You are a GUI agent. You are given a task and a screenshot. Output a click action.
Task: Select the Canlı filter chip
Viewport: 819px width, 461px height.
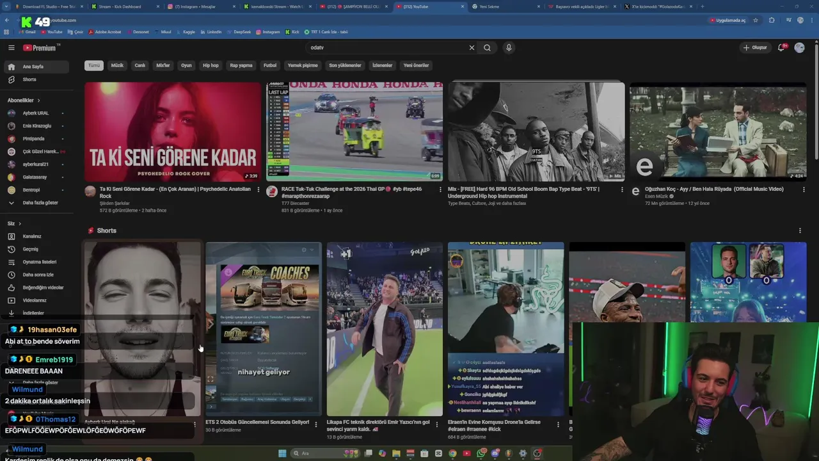pos(140,65)
